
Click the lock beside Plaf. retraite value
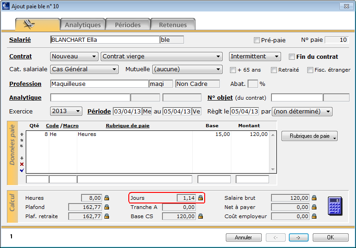point(107,216)
